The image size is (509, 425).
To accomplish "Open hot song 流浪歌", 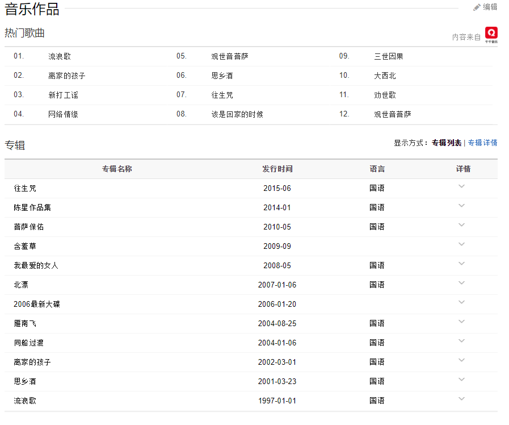I will [60, 56].
